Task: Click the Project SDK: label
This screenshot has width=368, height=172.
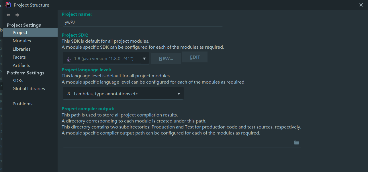Action: (x=75, y=35)
